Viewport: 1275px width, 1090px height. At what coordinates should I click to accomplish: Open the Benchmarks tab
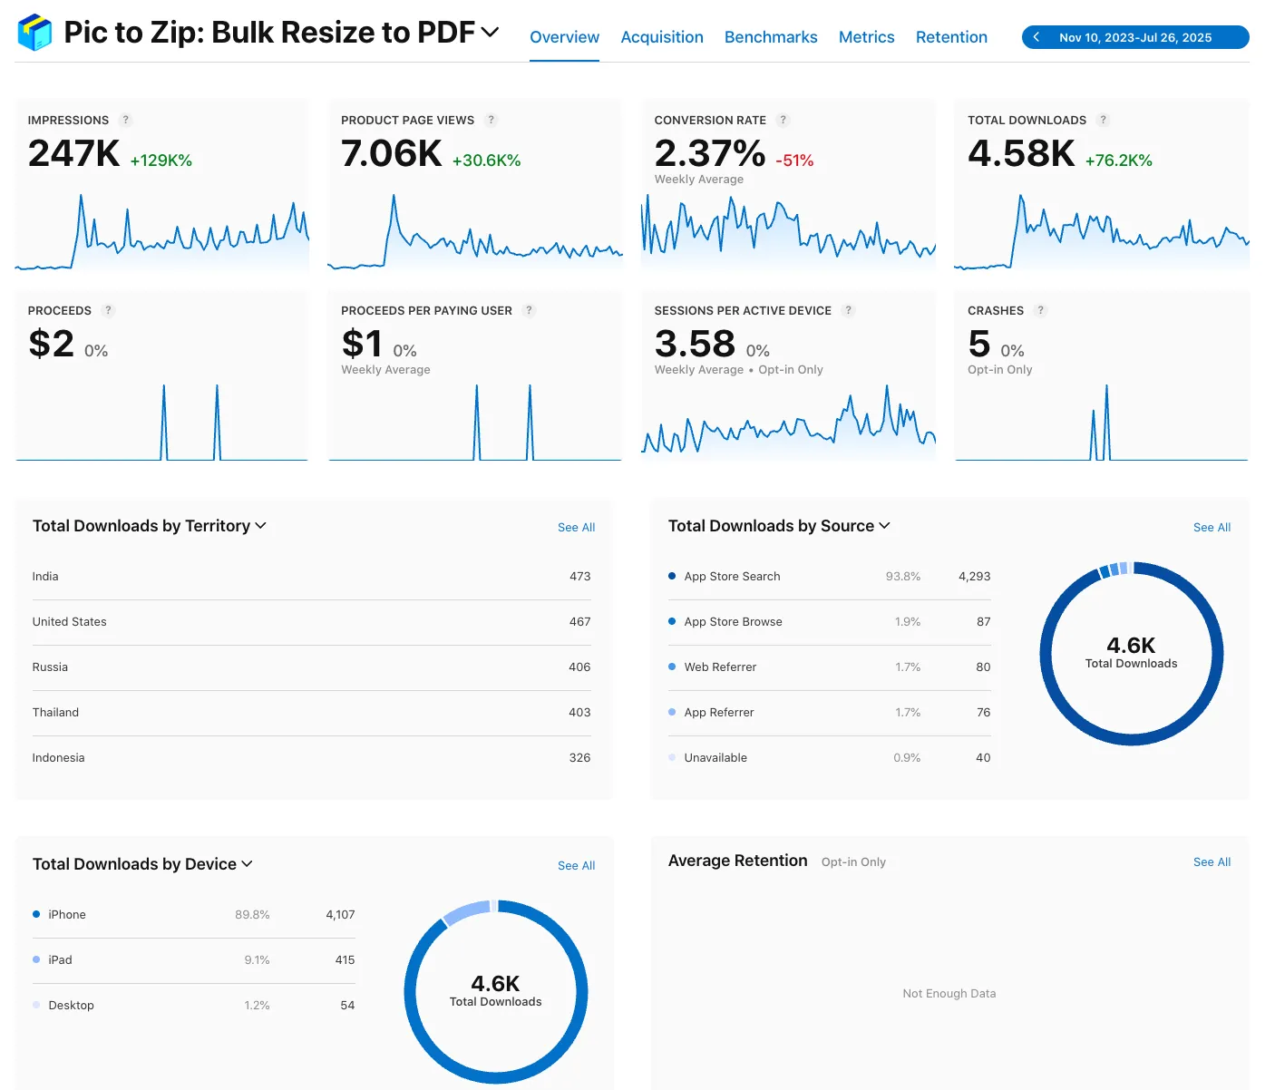(x=771, y=37)
